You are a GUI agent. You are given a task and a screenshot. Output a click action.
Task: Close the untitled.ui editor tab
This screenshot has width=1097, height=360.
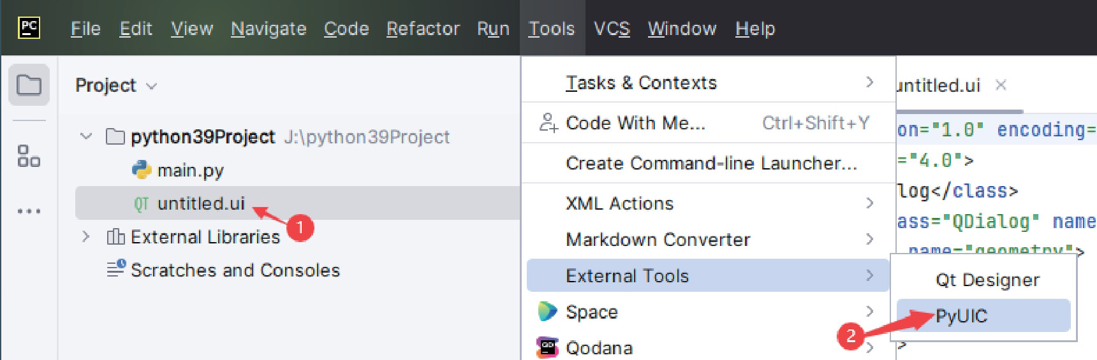click(x=1001, y=85)
